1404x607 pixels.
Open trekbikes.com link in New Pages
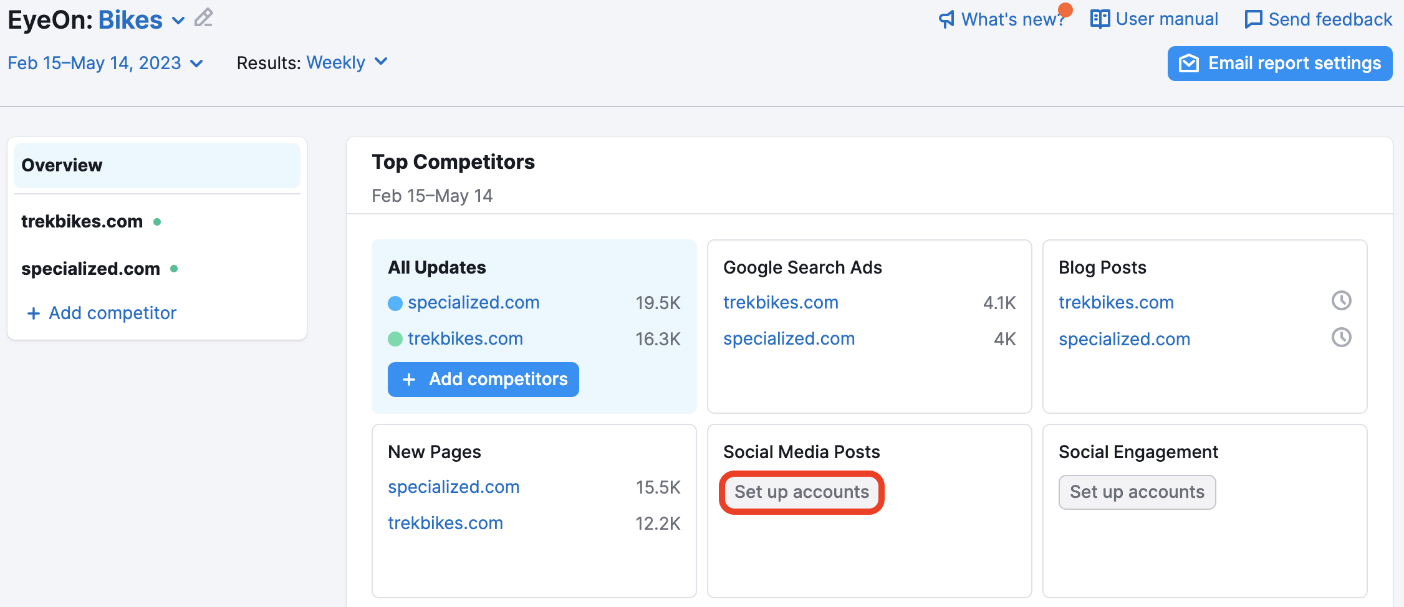click(445, 523)
